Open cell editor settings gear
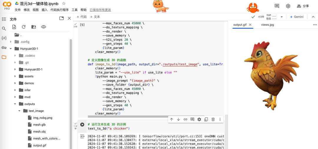This screenshot has height=149, width=318. click(x=199, y=119)
